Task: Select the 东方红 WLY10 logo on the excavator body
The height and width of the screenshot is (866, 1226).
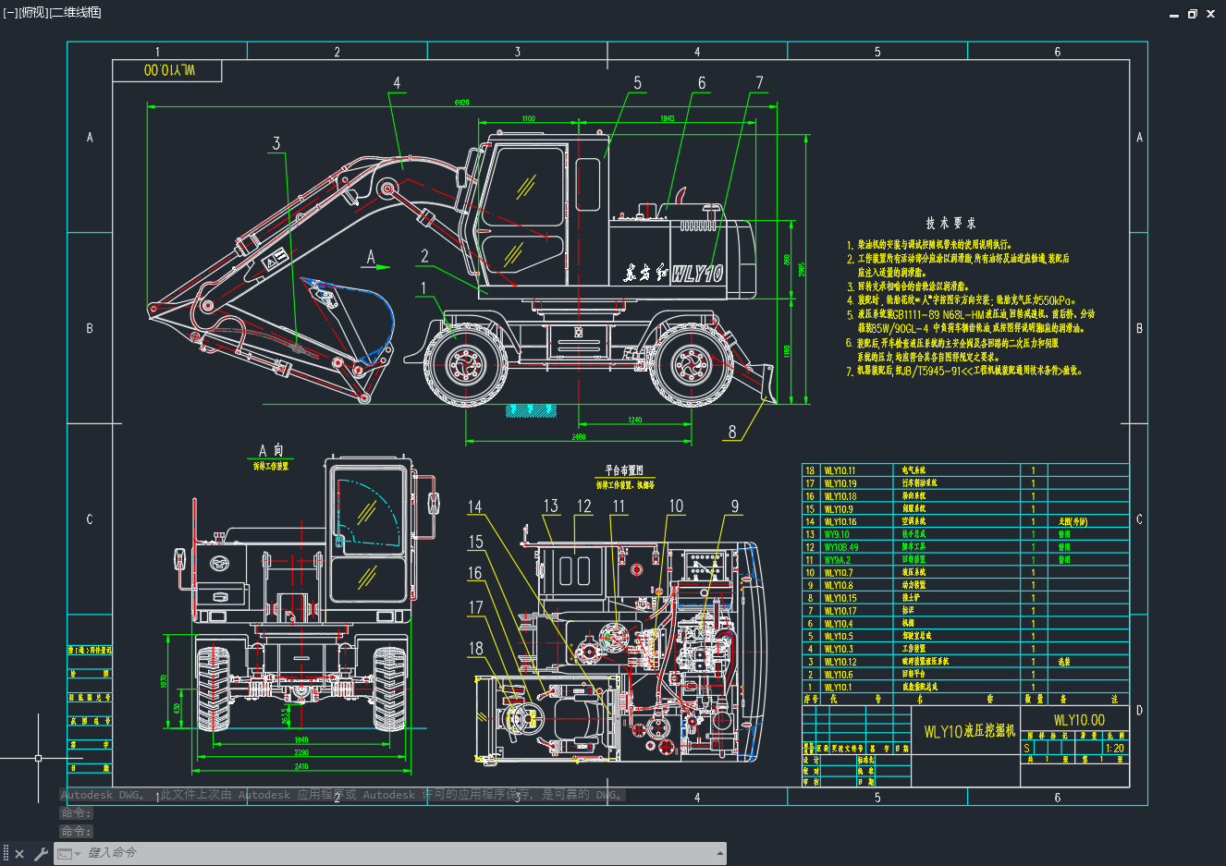Action: 672,274
